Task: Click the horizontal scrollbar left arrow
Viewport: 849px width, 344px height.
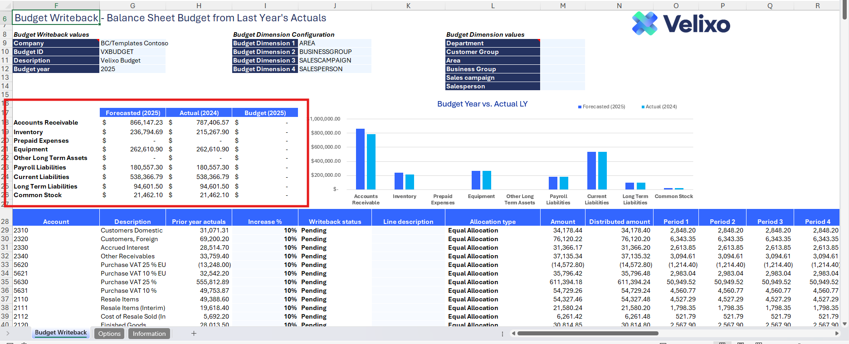Action: tap(513, 334)
